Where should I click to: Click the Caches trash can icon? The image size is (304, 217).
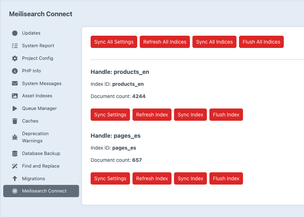coord(15,121)
